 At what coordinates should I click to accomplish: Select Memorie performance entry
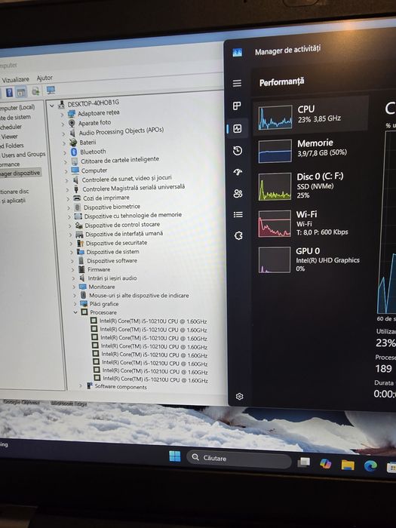310,151
